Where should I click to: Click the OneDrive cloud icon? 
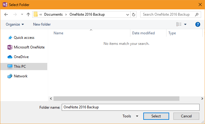tap(10, 57)
